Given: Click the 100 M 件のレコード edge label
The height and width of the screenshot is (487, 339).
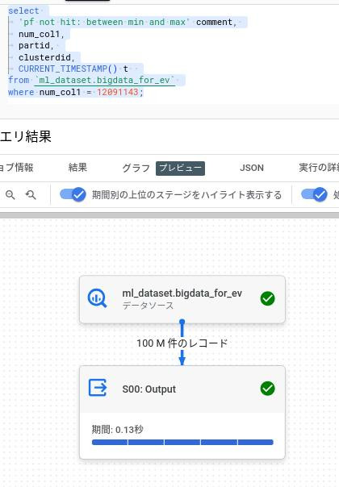Looking at the screenshot, I should 182,343.
